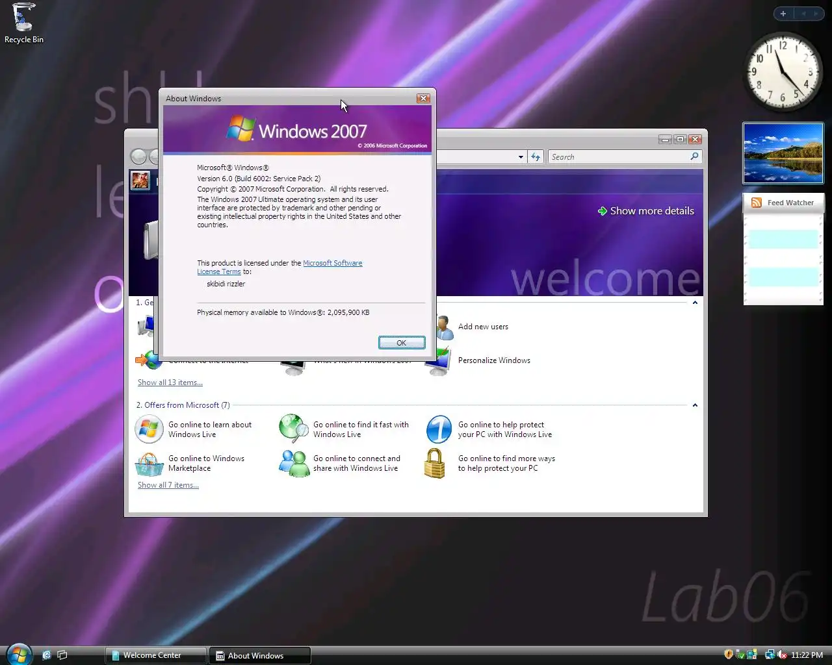
Task: Click the green checkmark tray icon
Action: tap(740, 655)
